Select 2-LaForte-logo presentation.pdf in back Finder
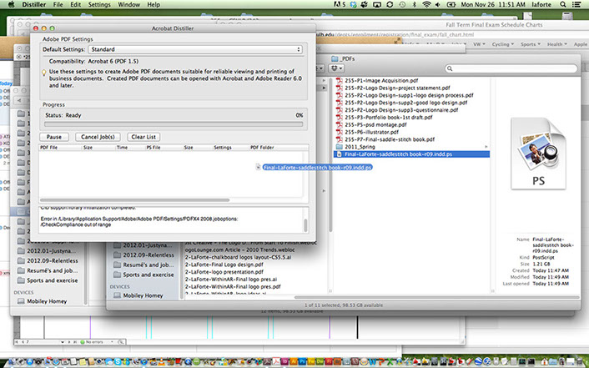 click(x=224, y=272)
